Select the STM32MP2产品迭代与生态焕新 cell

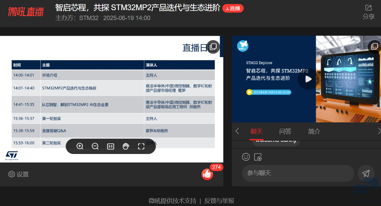[92, 88]
